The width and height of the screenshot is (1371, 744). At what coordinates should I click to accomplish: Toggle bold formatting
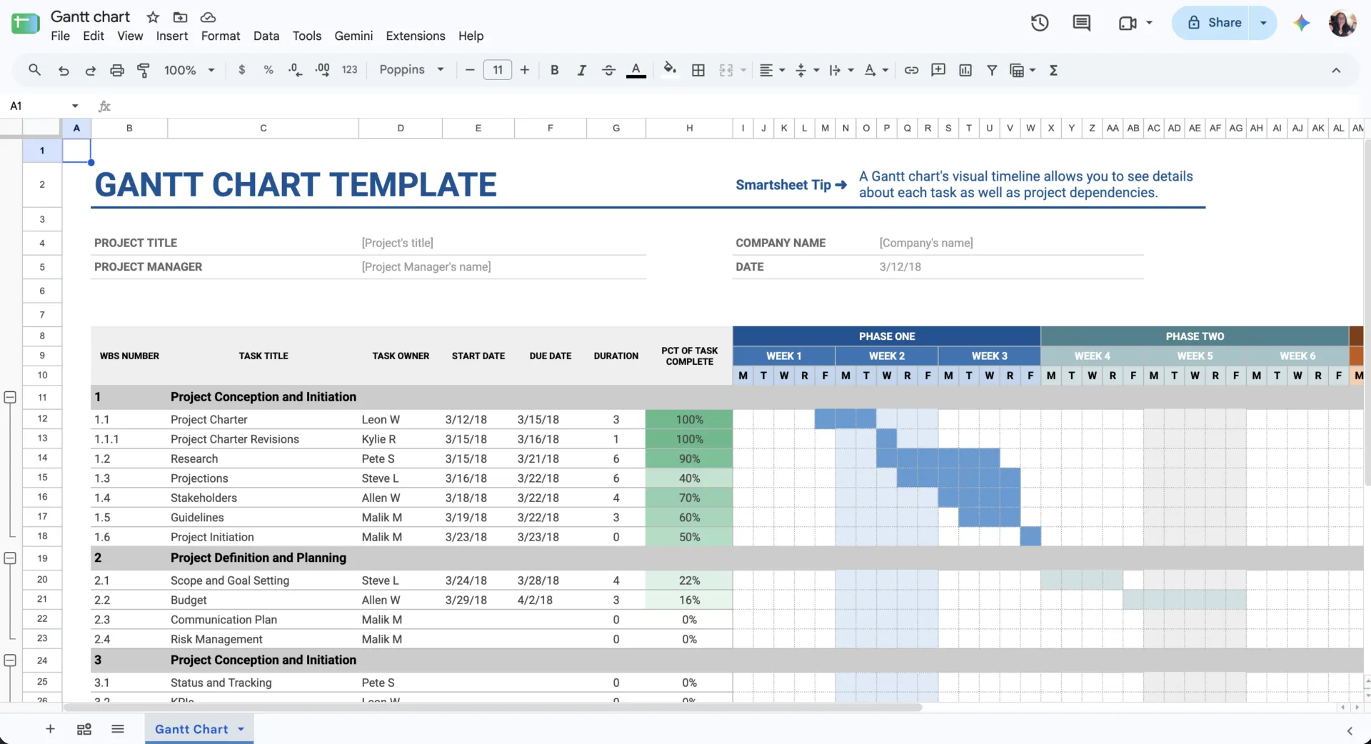554,70
